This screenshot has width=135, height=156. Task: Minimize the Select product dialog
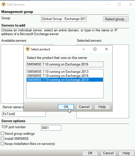[84, 49]
